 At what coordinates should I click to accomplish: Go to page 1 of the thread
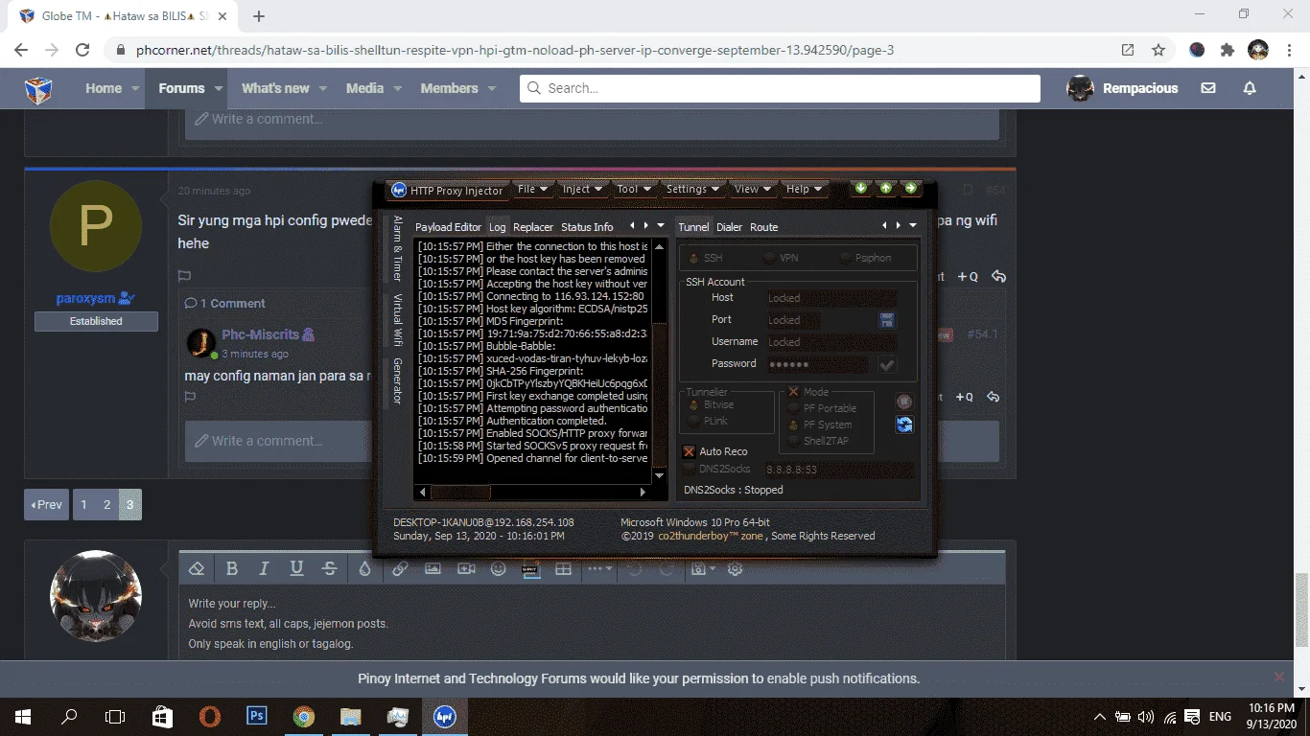point(84,505)
